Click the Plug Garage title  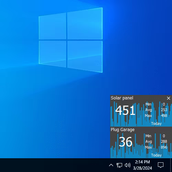(x=122, y=130)
